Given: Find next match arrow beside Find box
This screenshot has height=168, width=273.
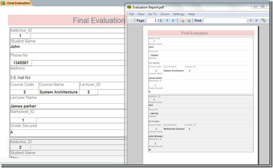Looking at the screenshot, I should [x=256, y=20].
